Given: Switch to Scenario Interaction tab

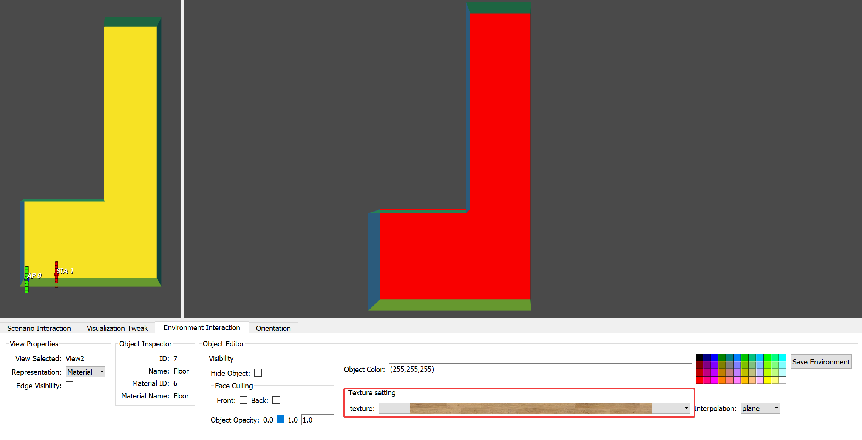Looking at the screenshot, I should click(39, 328).
